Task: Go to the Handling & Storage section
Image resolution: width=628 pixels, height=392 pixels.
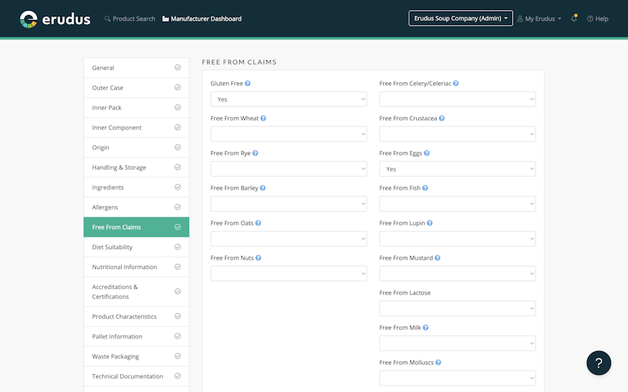Action: tap(136, 167)
